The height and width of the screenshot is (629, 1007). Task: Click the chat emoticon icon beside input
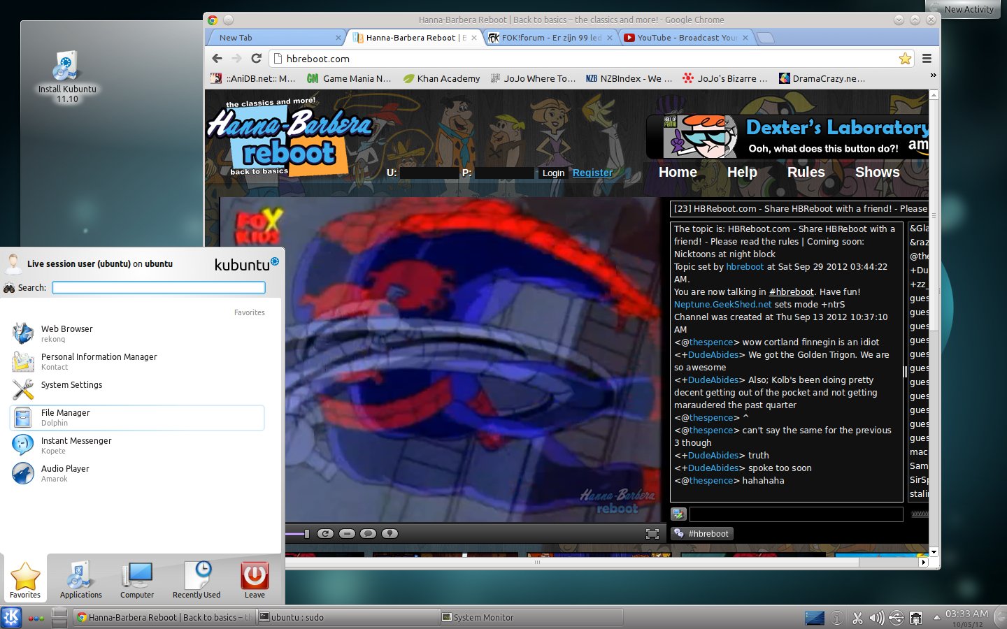point(678,514)
